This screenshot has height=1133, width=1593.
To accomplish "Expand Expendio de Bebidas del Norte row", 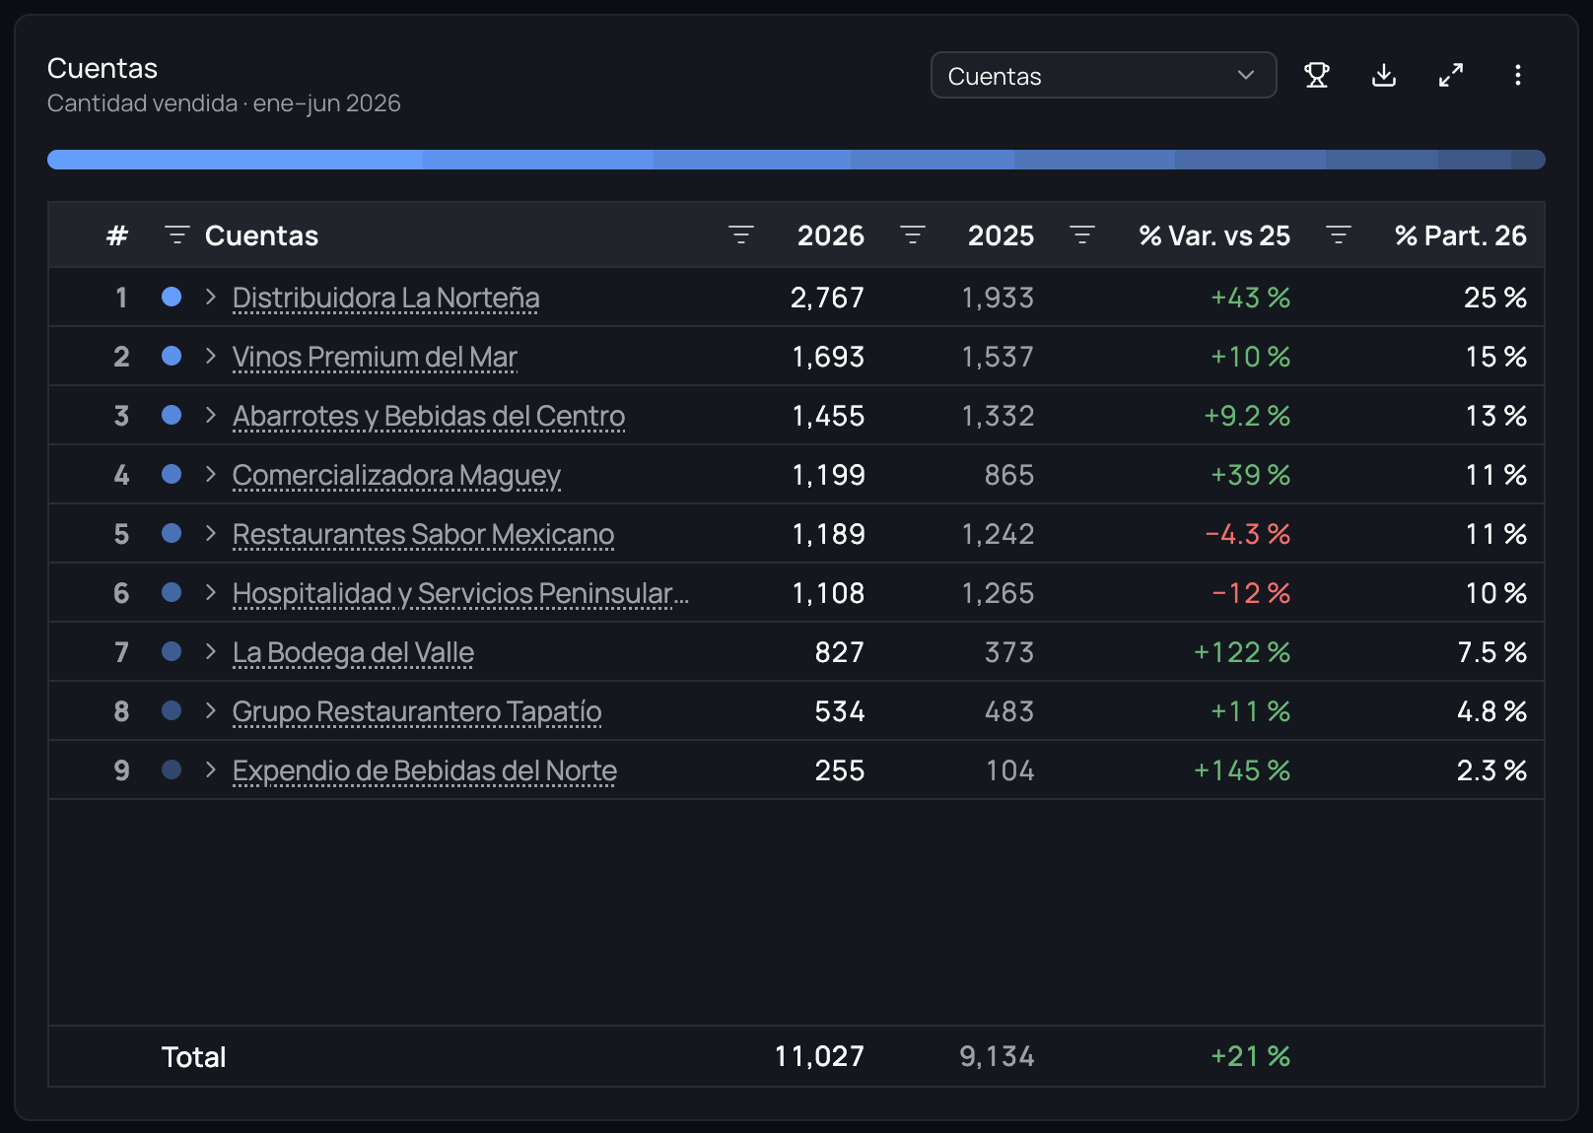I will 210,769.
